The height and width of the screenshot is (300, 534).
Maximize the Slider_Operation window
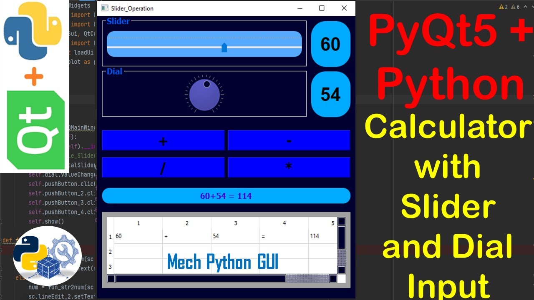pyautogui.click(x=322, y=8)
